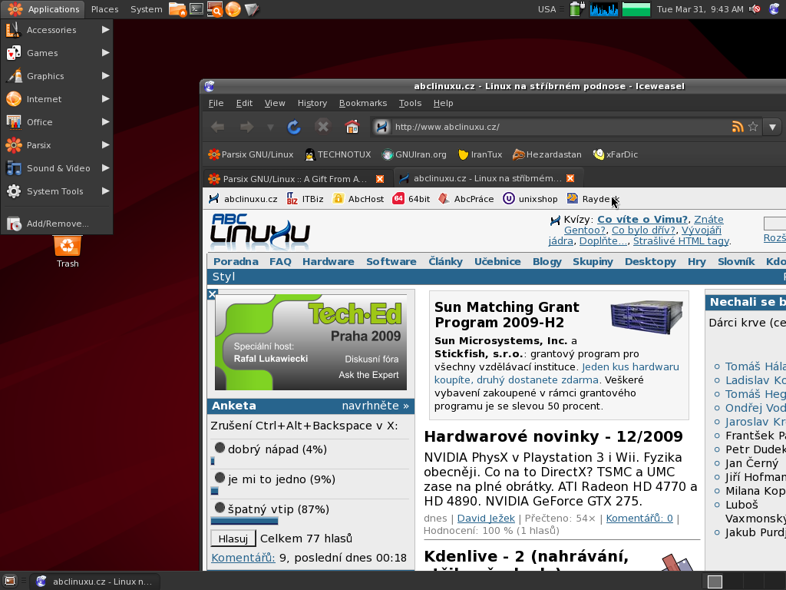Bookmark this page with the star icon
This screenshot has height=590, width=786.
click(753, 127)
